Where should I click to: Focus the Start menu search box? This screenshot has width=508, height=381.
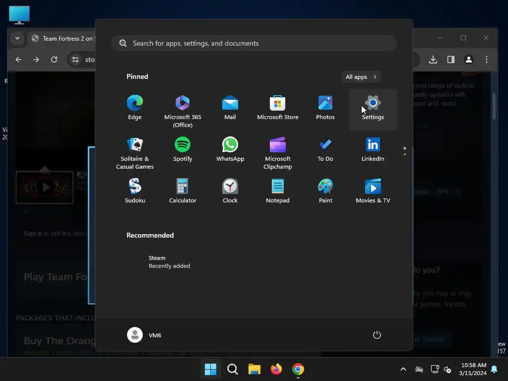pyautogui.click(x=254, y=43)
